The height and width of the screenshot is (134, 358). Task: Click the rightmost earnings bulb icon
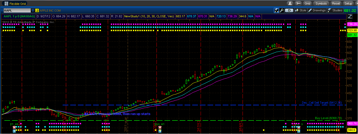point(299,131)
